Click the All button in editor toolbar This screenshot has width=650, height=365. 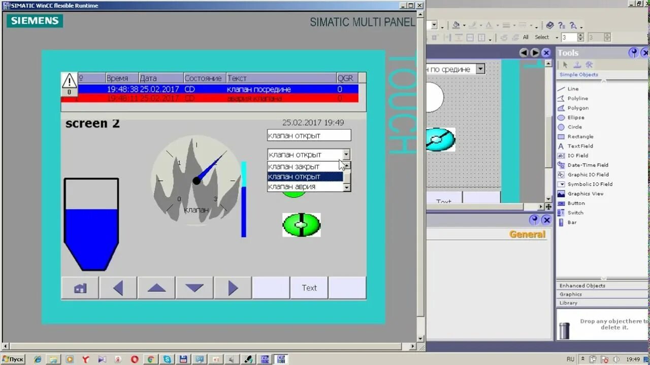pyautogui.click(x=526, y=37)
